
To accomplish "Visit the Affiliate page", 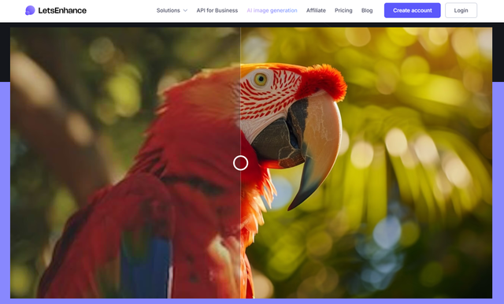I will click(x=316, y=10).
